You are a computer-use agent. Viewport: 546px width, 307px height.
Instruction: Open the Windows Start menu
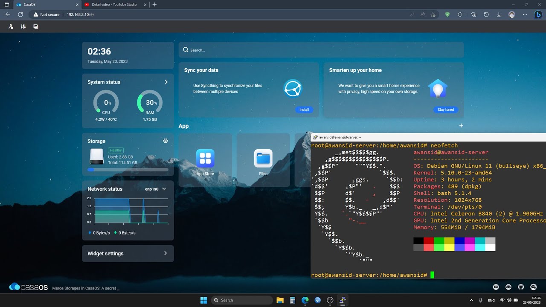[203, 300]
